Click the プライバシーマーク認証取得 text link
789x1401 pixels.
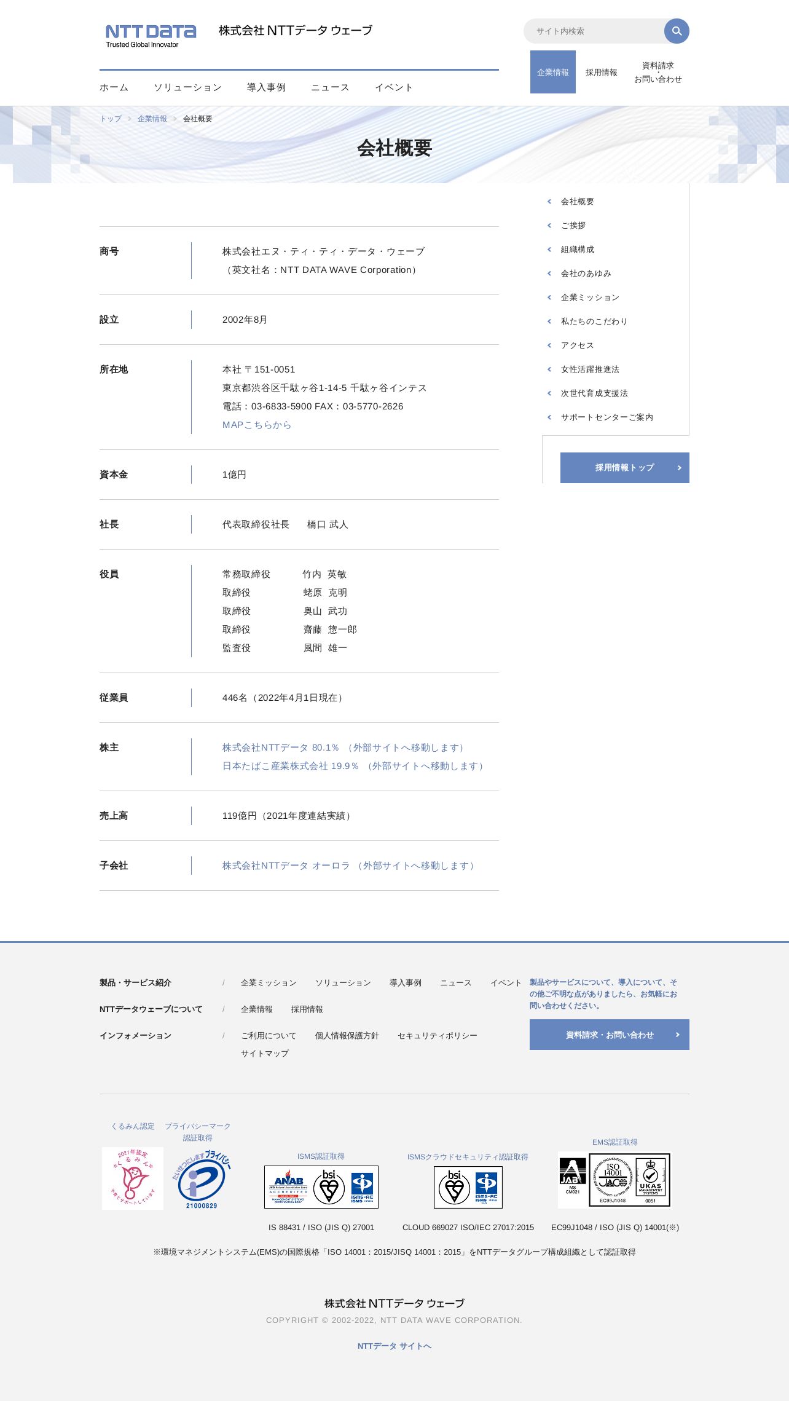198,1132
